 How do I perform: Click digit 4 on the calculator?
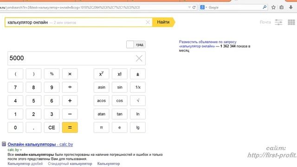(15, 101)
